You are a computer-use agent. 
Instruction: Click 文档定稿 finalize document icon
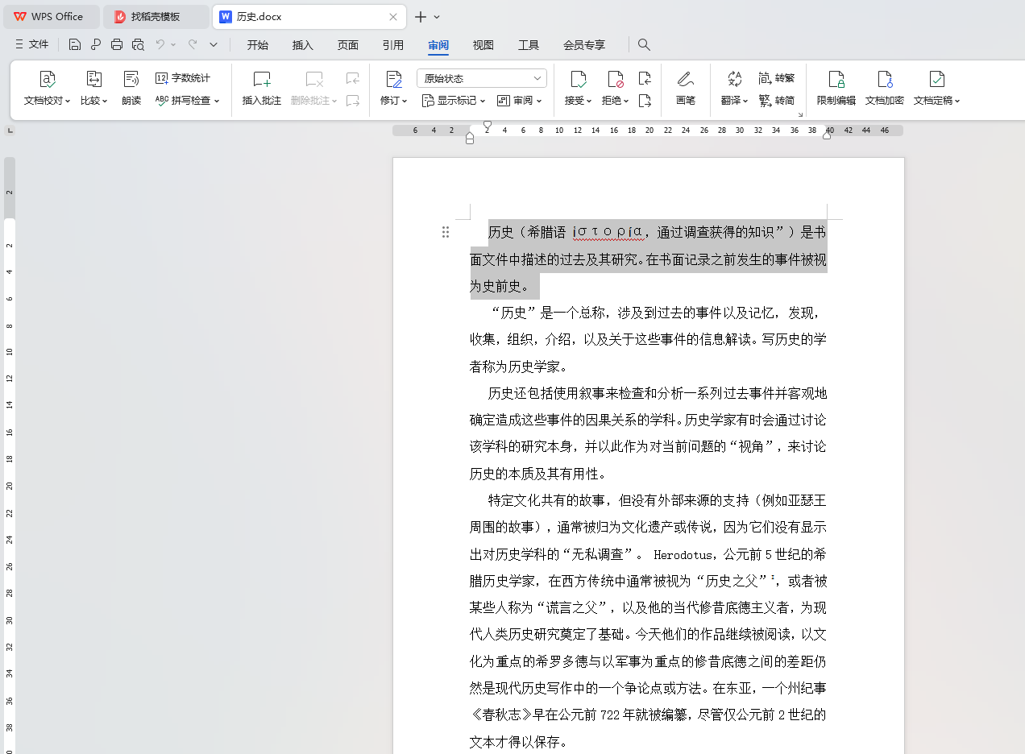(x=936, y=79)
